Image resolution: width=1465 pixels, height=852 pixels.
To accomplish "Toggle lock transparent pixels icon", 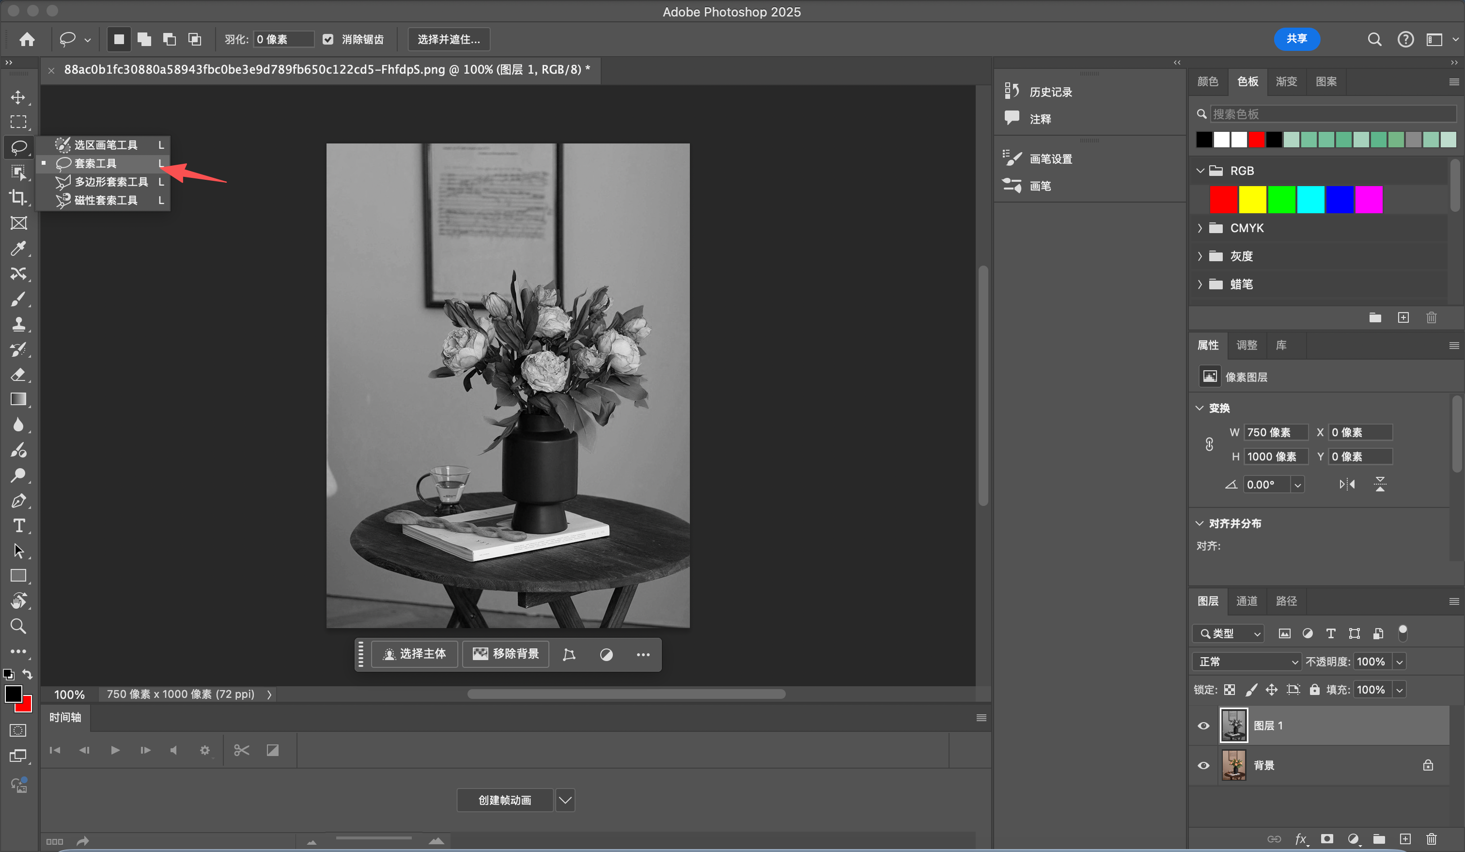I will pyautogui.click(x=1229, y=690).
